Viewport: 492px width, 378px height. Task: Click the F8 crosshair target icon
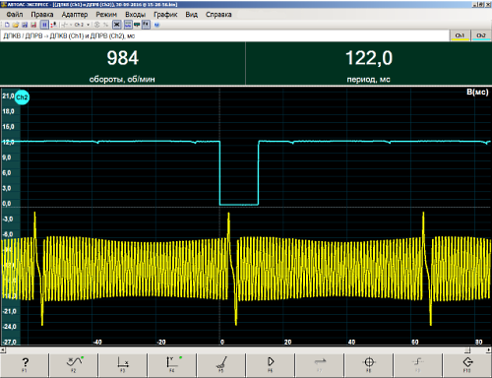tap(369, 364)
